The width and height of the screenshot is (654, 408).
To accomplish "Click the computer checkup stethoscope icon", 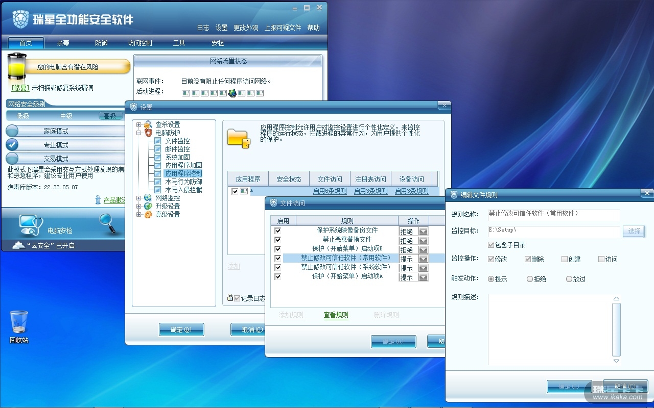I will [31, 225].
